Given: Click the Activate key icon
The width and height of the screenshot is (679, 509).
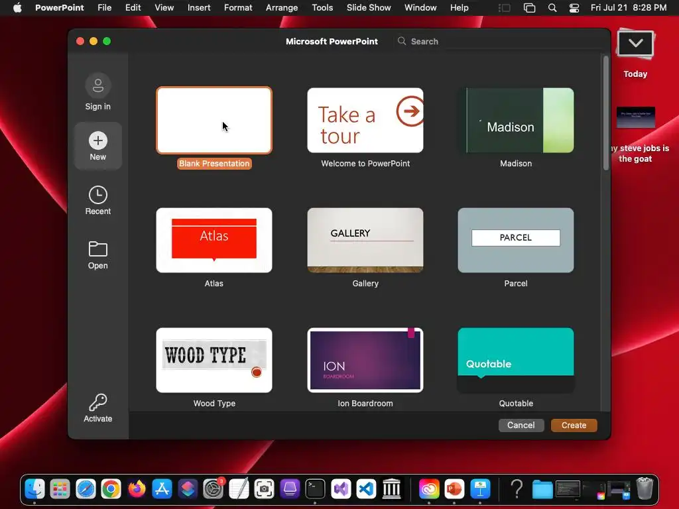Looking at the screenshot, I should point(98,402).
